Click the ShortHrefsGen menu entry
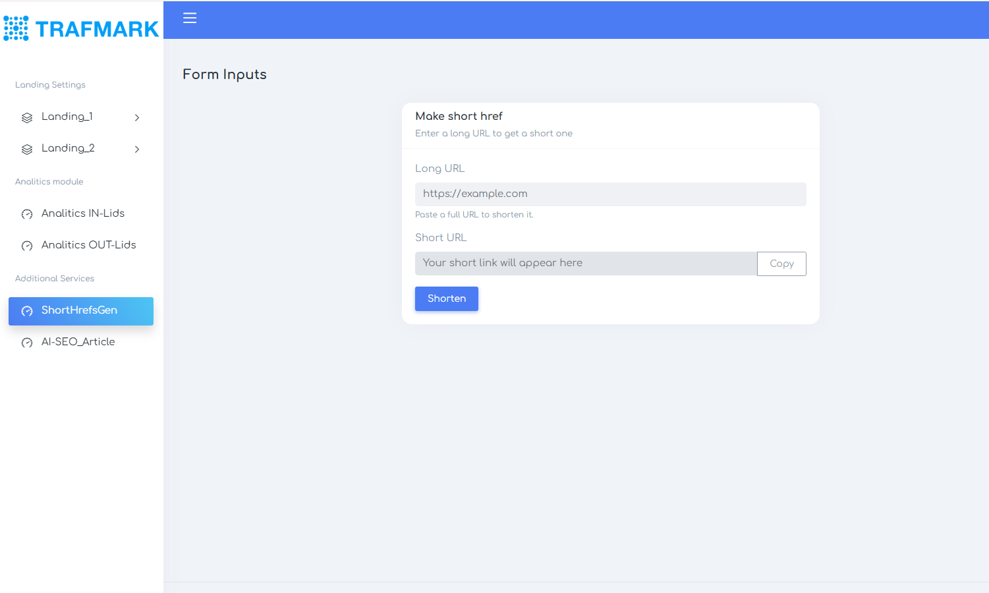 point(79,310)
